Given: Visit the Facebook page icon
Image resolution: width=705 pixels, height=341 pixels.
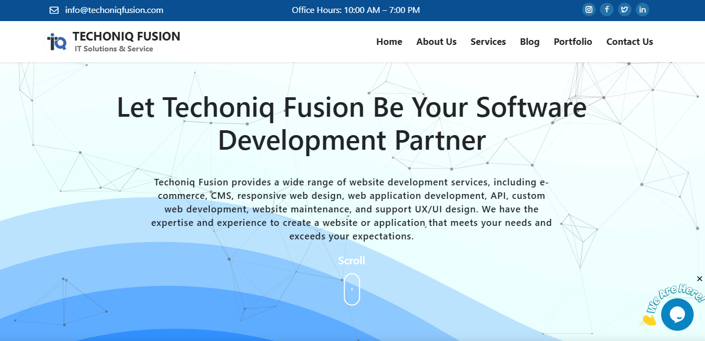Looking at the screenshot, I should pyautogui.click(x=607, y=10).
